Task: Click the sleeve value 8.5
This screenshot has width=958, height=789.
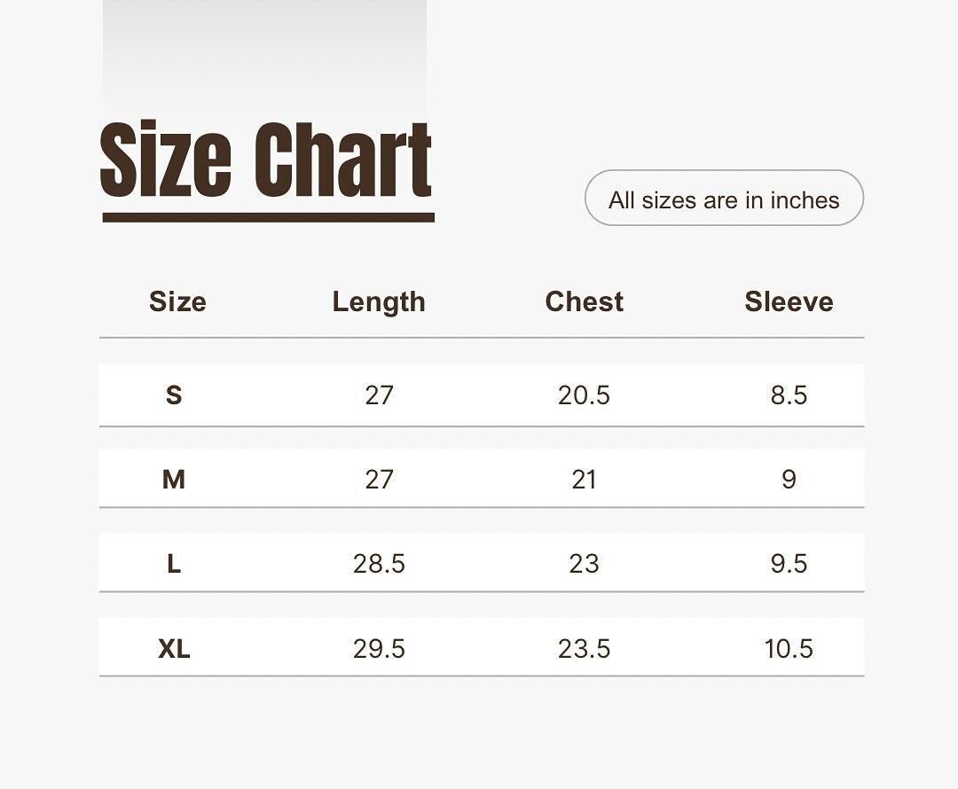Action: pos(789,394)
